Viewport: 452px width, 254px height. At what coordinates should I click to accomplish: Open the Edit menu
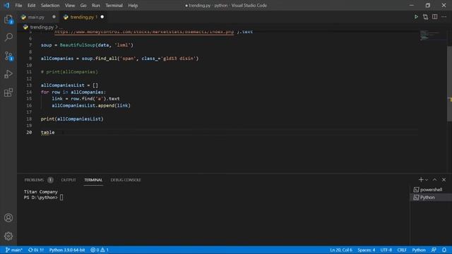31,5
